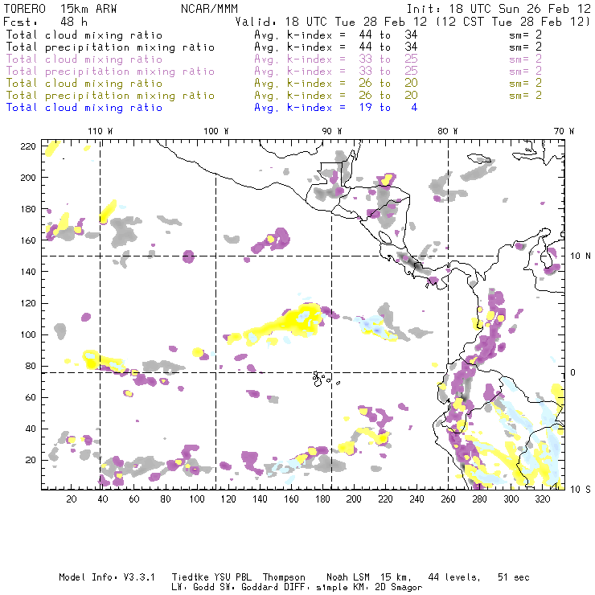The image size is (595, 595).
Task: Click '180' on the vertical axis
Action: point(28,209)
